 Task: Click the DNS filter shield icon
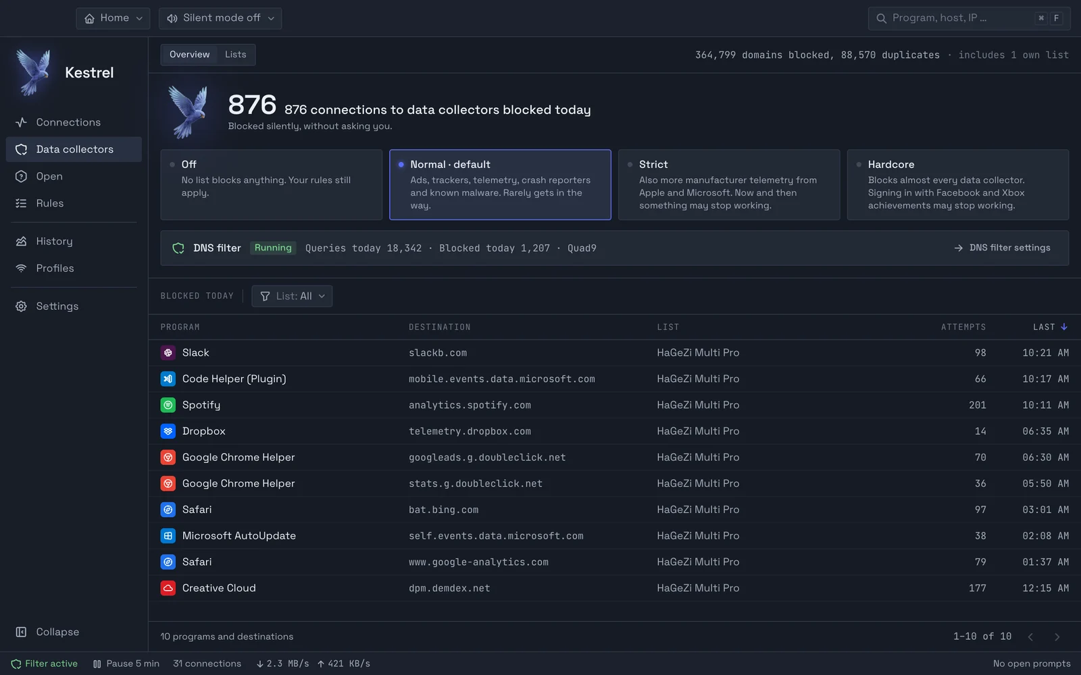pyautogui.click(x=178, y=248)
